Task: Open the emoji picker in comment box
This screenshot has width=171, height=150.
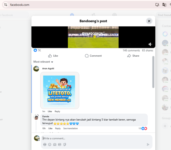Action: click(50, 145)
